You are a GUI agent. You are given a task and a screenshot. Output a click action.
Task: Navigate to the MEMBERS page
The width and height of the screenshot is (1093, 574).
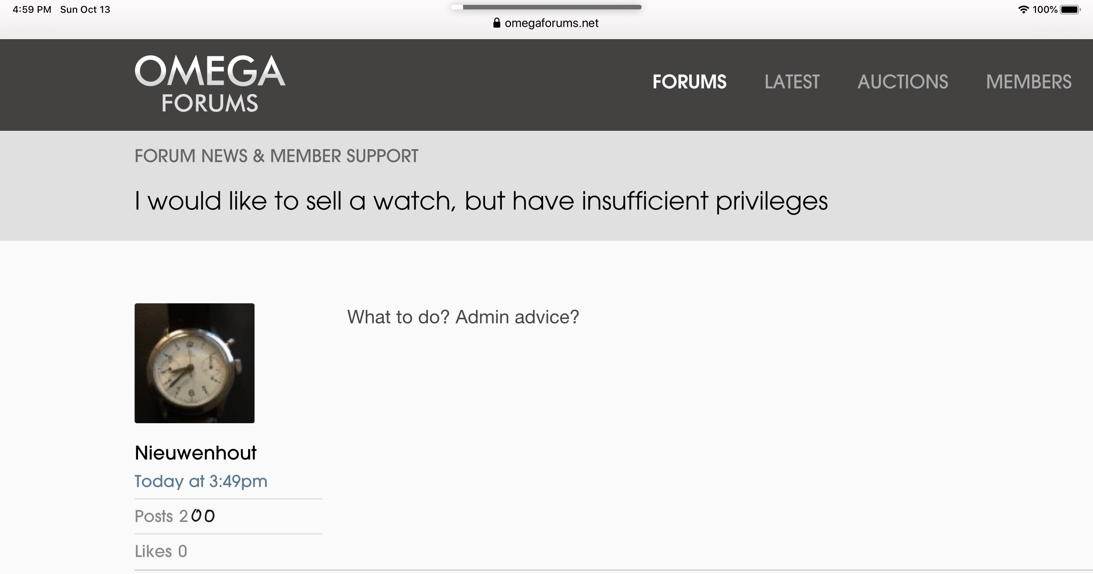click(1029, 82)
